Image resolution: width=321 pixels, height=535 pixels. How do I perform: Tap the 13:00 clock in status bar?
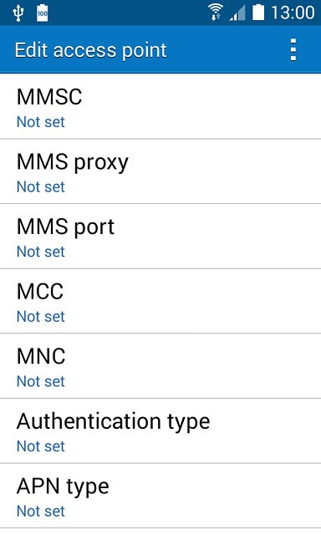pyautogui.click(x=293, y=13)
